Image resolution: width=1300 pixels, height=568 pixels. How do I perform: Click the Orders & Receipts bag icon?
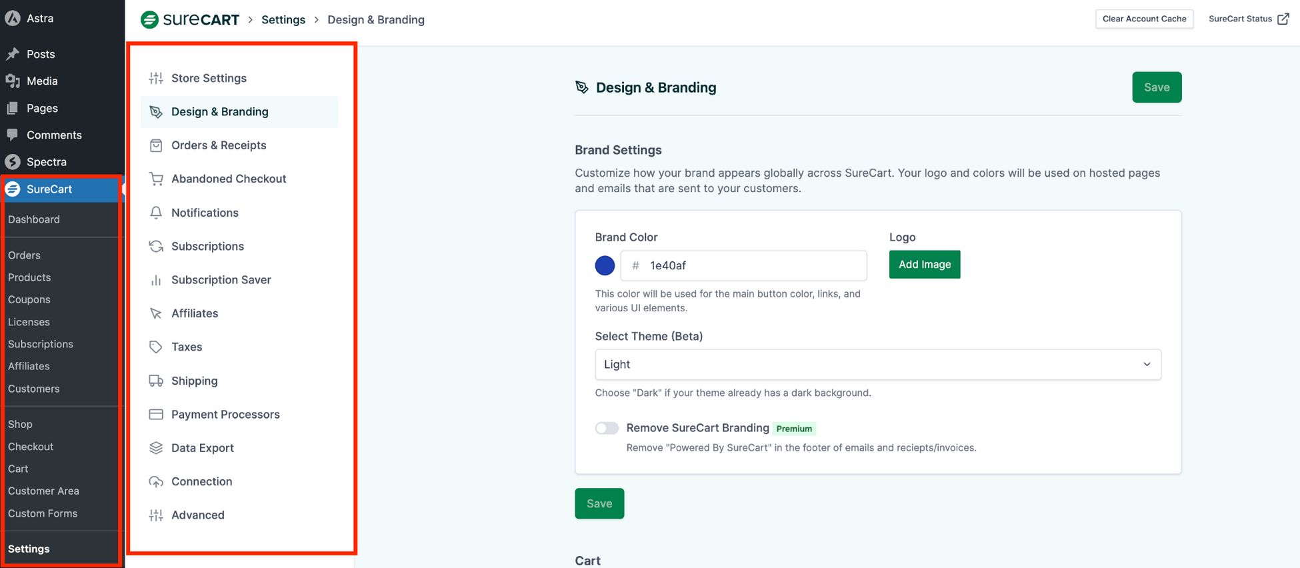coord(156,145)
